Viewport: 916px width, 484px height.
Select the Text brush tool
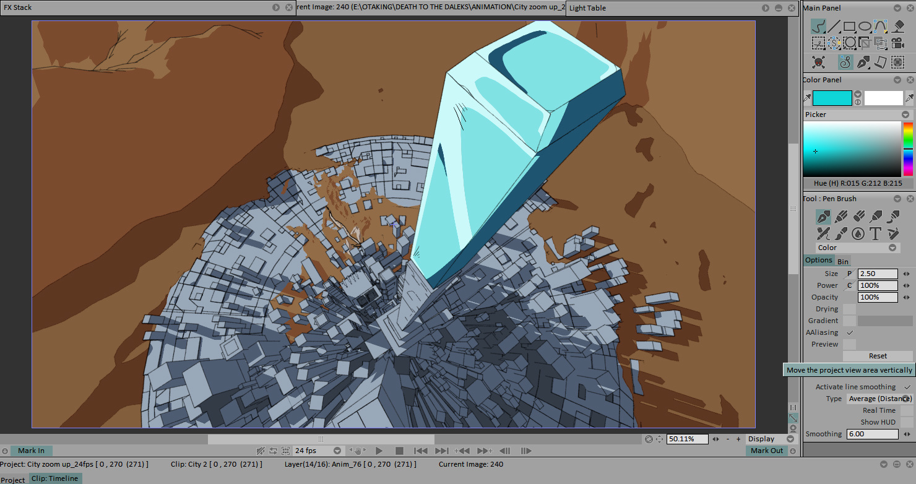point(875,233)
